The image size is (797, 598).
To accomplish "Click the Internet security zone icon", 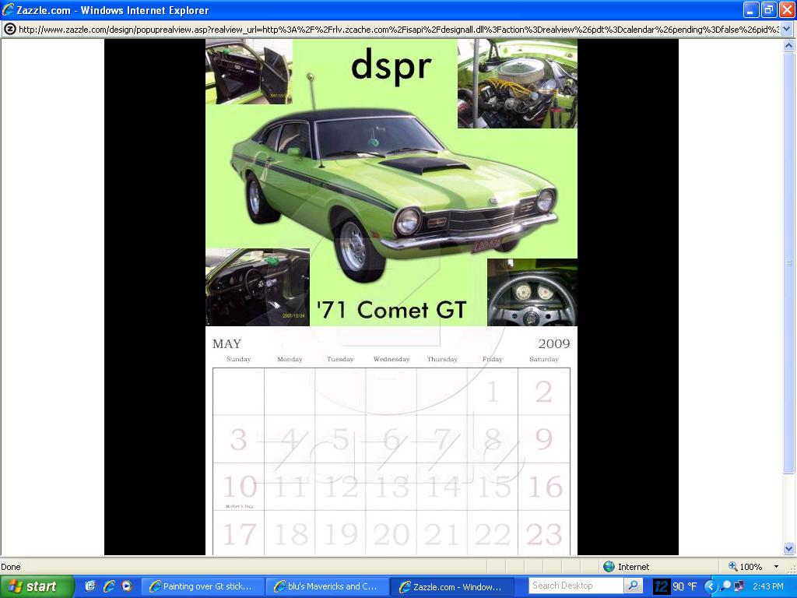I will tap(609, 567).
